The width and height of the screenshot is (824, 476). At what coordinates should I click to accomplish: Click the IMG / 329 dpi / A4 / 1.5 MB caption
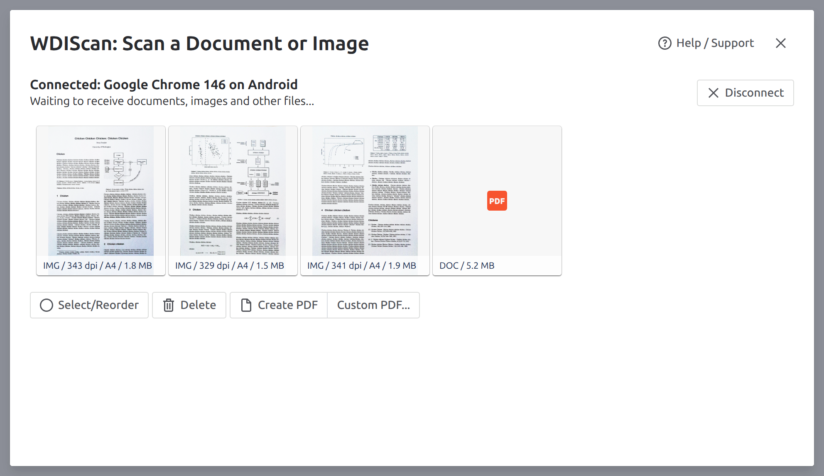[230, 265]
